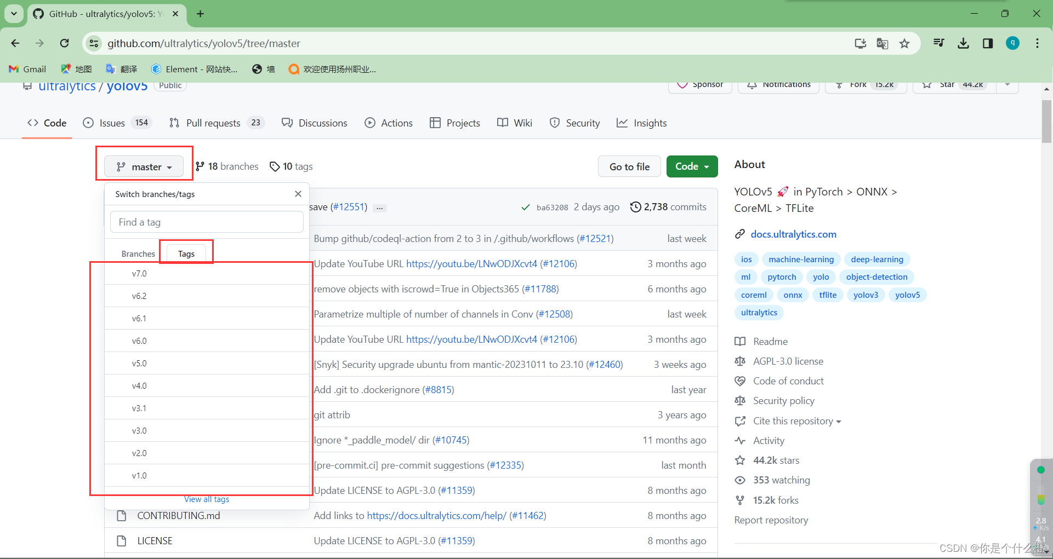This screenshot has width=1053, height=559.
Task: Expand the green Code dropdown button
Action: click(x=692, y=166)
